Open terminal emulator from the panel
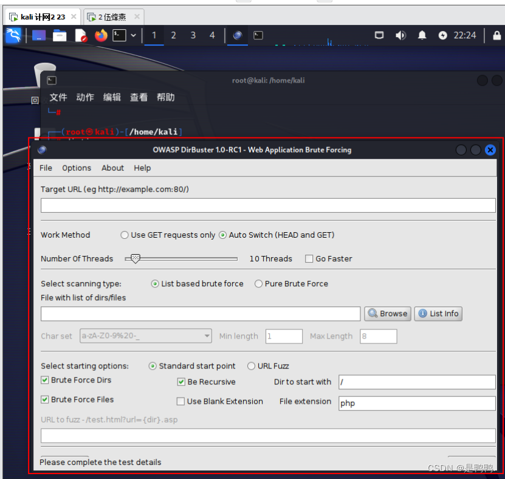Image resolution: width=505 pixels, height=479 pixels. point(119,35)
